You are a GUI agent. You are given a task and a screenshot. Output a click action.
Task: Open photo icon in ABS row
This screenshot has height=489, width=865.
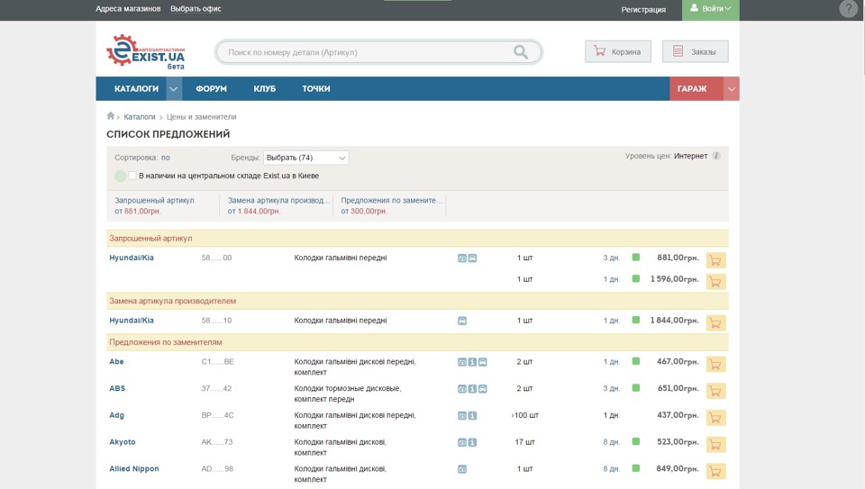click(462, 389)
